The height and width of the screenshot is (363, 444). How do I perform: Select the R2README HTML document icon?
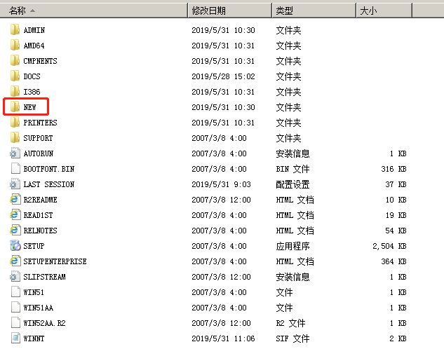coord(15,200)
